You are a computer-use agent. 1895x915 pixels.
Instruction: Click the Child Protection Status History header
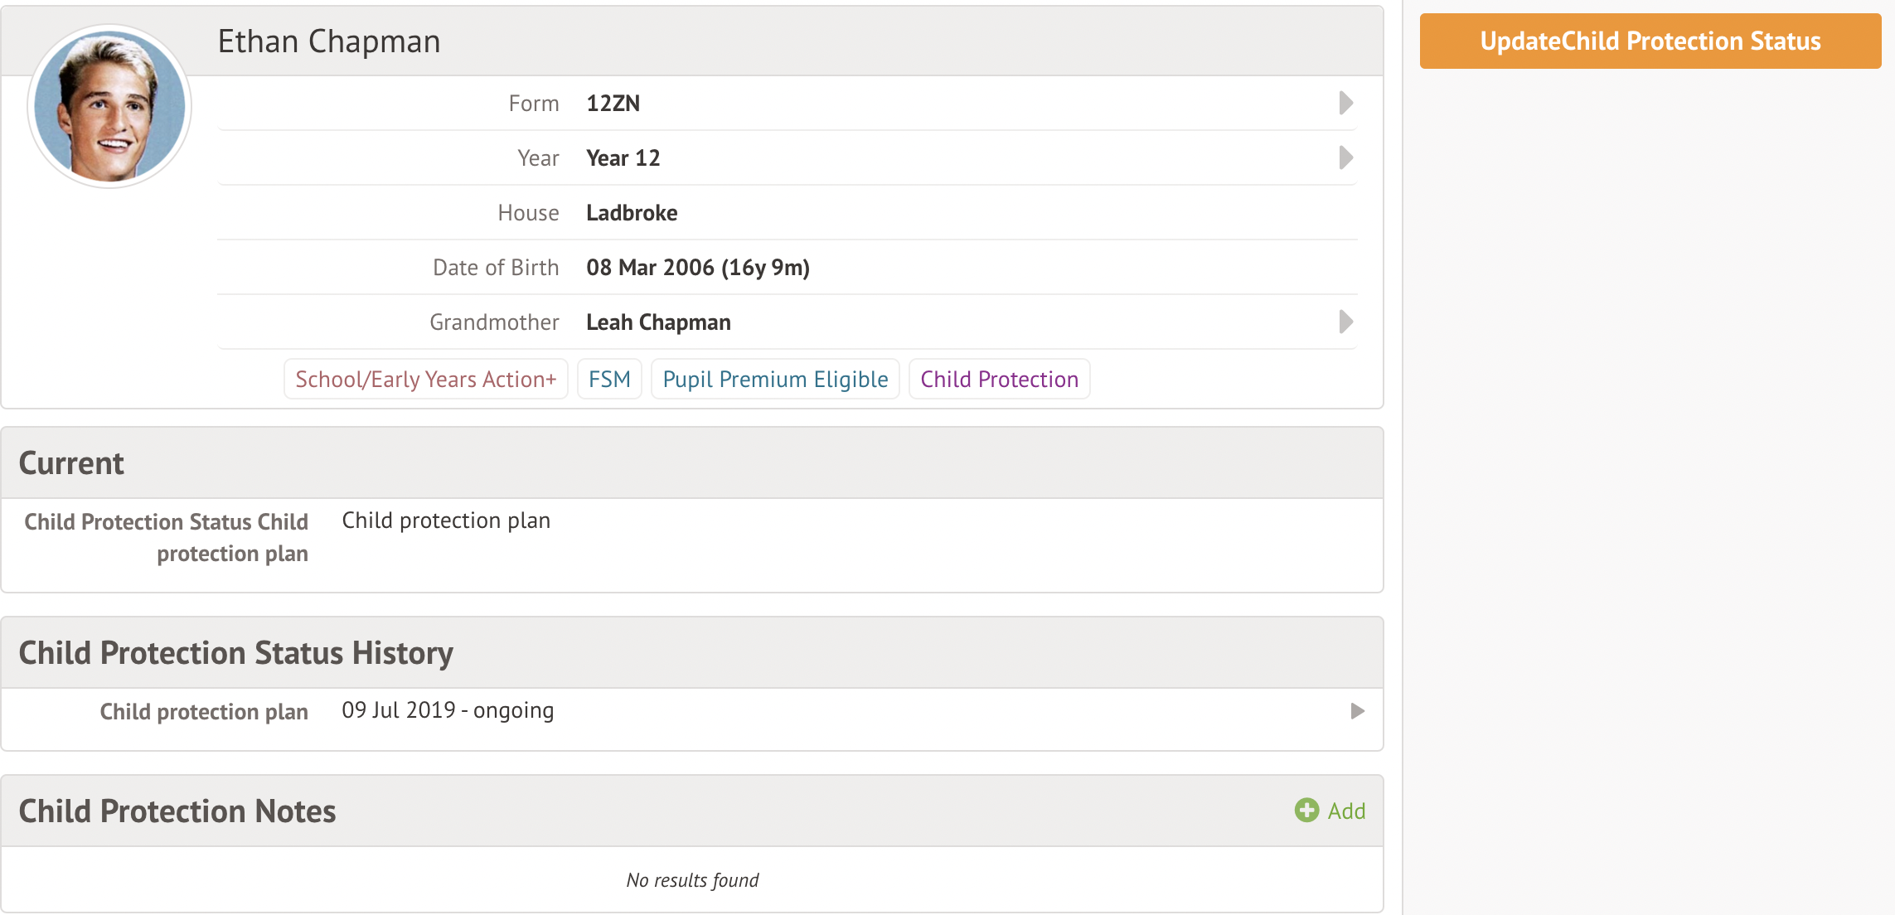coord(236,652)
